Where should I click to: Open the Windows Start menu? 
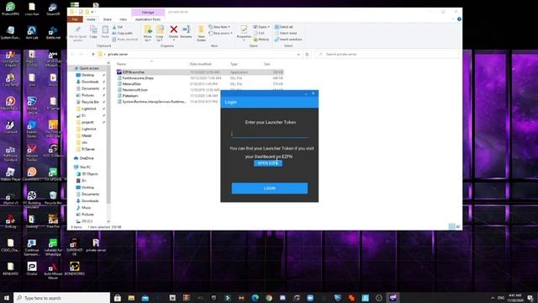pos(7,298)
